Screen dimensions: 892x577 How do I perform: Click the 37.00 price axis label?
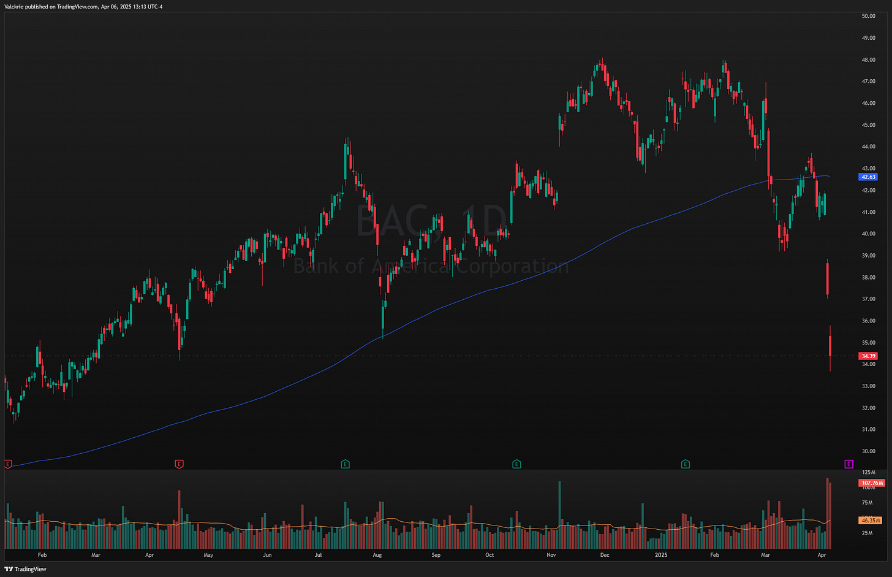click(x=868, y=299)
